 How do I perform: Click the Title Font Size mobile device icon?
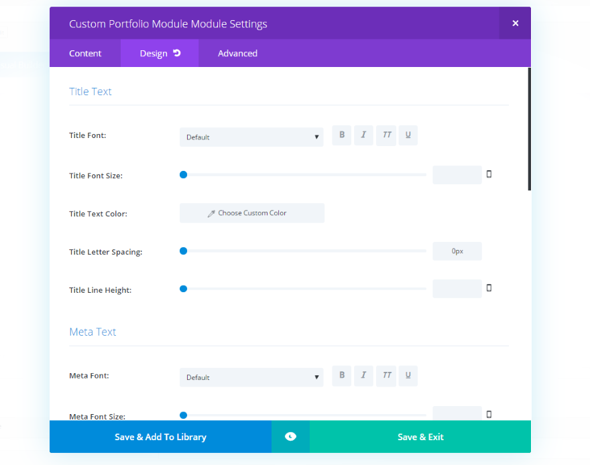click(x=489, y=174)
